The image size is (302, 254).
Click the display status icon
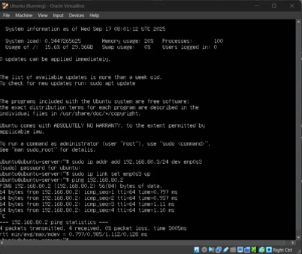pos(240,250)
